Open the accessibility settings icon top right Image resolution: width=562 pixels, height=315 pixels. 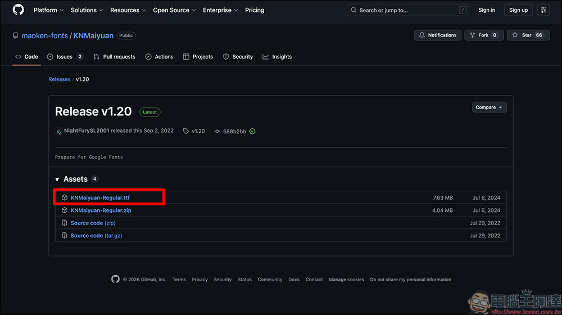[x=543, y=10]
